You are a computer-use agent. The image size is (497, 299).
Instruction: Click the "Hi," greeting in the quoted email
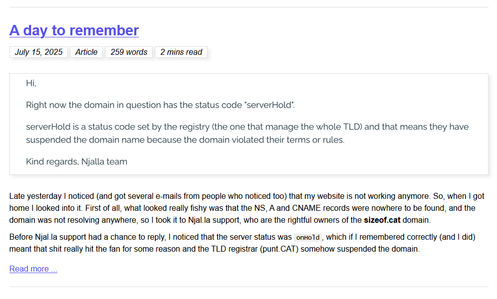31,83
